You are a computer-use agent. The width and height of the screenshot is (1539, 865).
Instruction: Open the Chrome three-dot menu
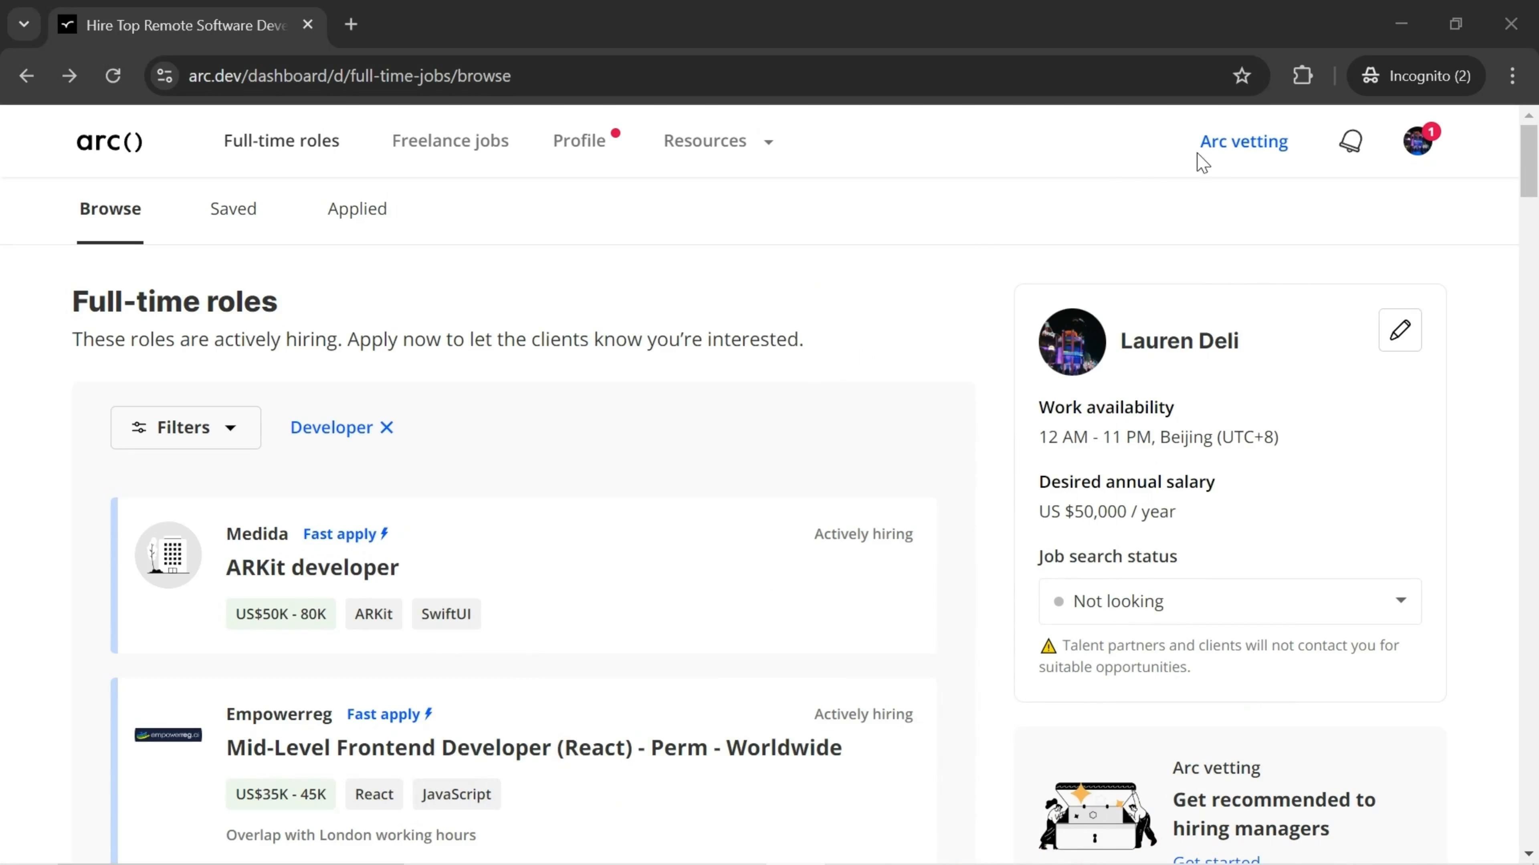pyautogui.click(x=1512, y=76)
